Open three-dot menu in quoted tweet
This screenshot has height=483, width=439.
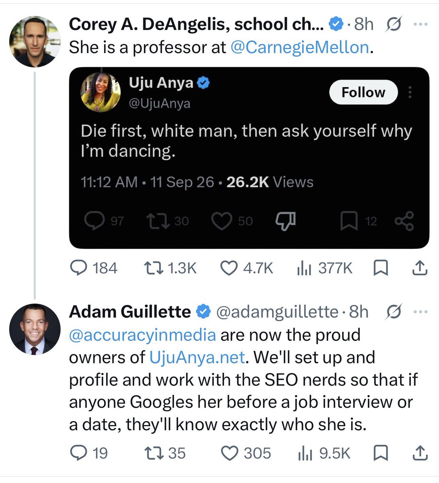point(410,93)
